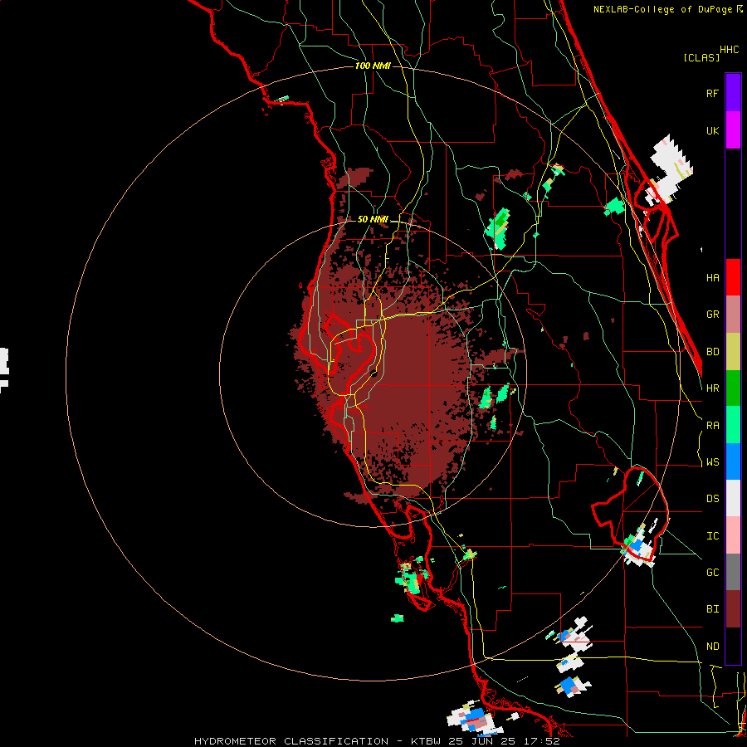The width and height of the screenshot is (747, 747).
Task: Click the GC gray legend swatch
Action: (733, 572)
